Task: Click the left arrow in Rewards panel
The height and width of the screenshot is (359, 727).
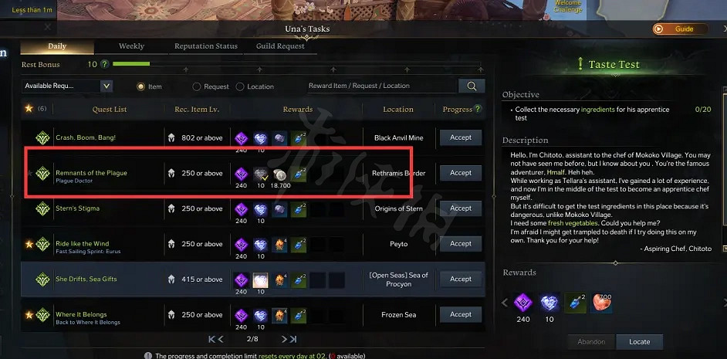Action: (x=505, y=303)
